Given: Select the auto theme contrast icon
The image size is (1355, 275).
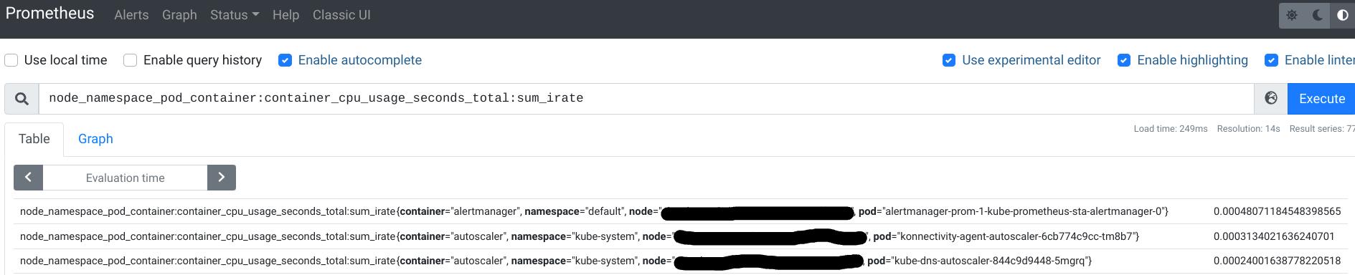Looking at the screenshot, I should pos(1343,15).
